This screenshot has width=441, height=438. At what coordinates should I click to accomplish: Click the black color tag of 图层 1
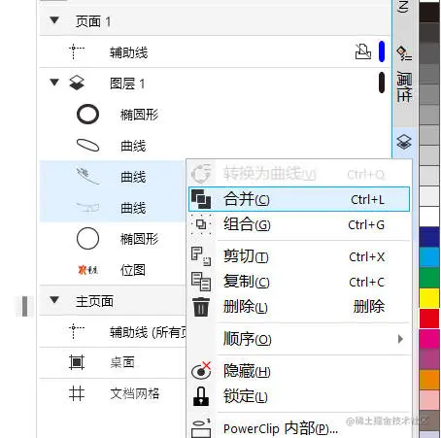(x=382, y=83)
